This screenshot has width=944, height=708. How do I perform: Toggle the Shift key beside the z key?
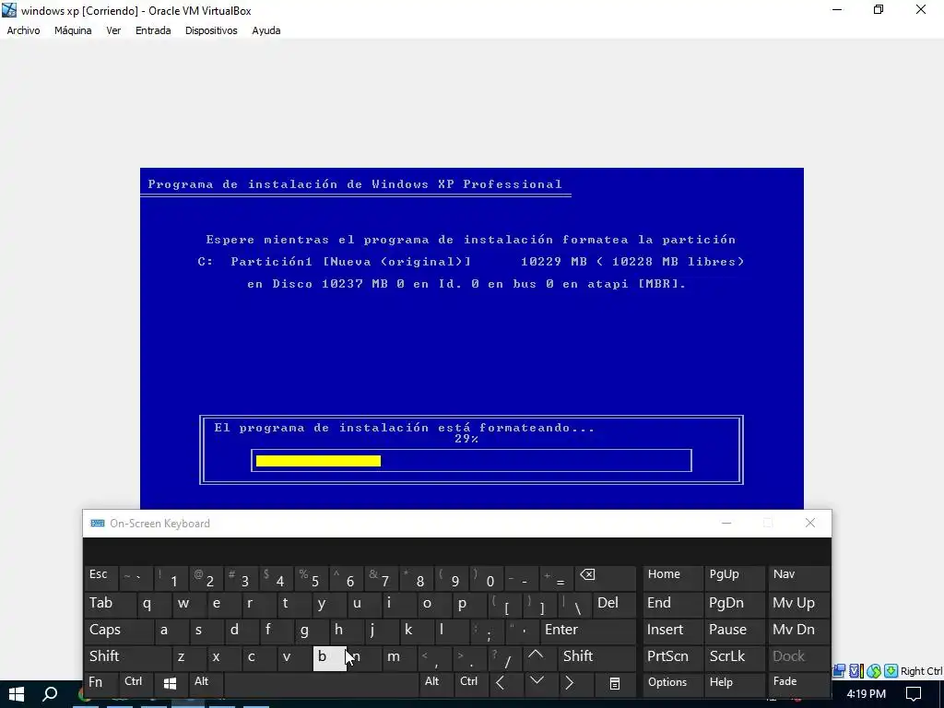coord(127,656)
